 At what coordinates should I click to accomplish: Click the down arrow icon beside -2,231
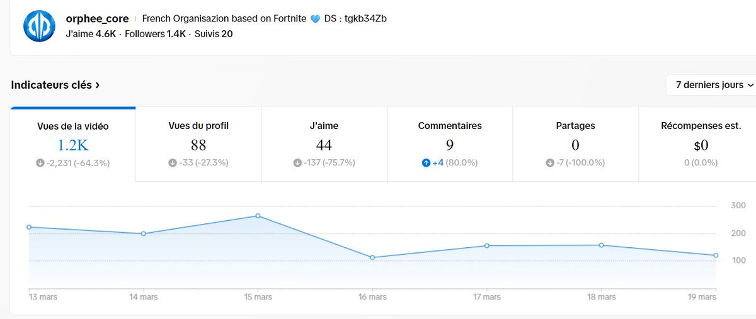tap(40, 163)
